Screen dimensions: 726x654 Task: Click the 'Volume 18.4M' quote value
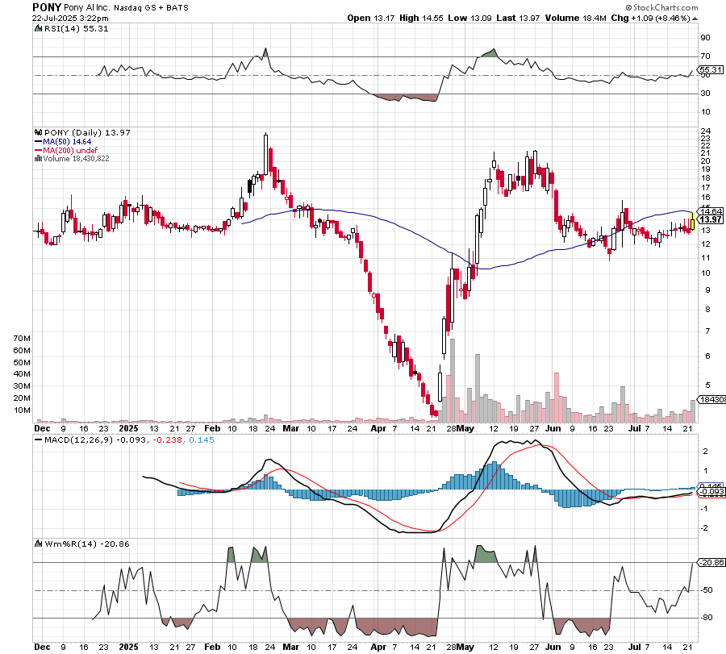click(575, 18)
